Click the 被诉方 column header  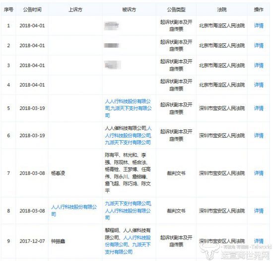(129, 9)
